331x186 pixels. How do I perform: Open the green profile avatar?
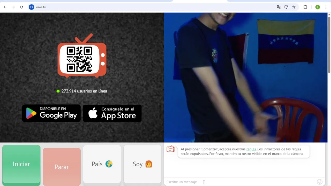[x=318, y=7]
